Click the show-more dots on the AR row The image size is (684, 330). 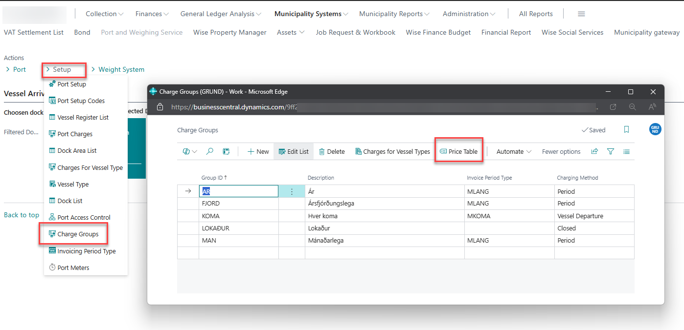pyautogui.click(x=292, y=191)
